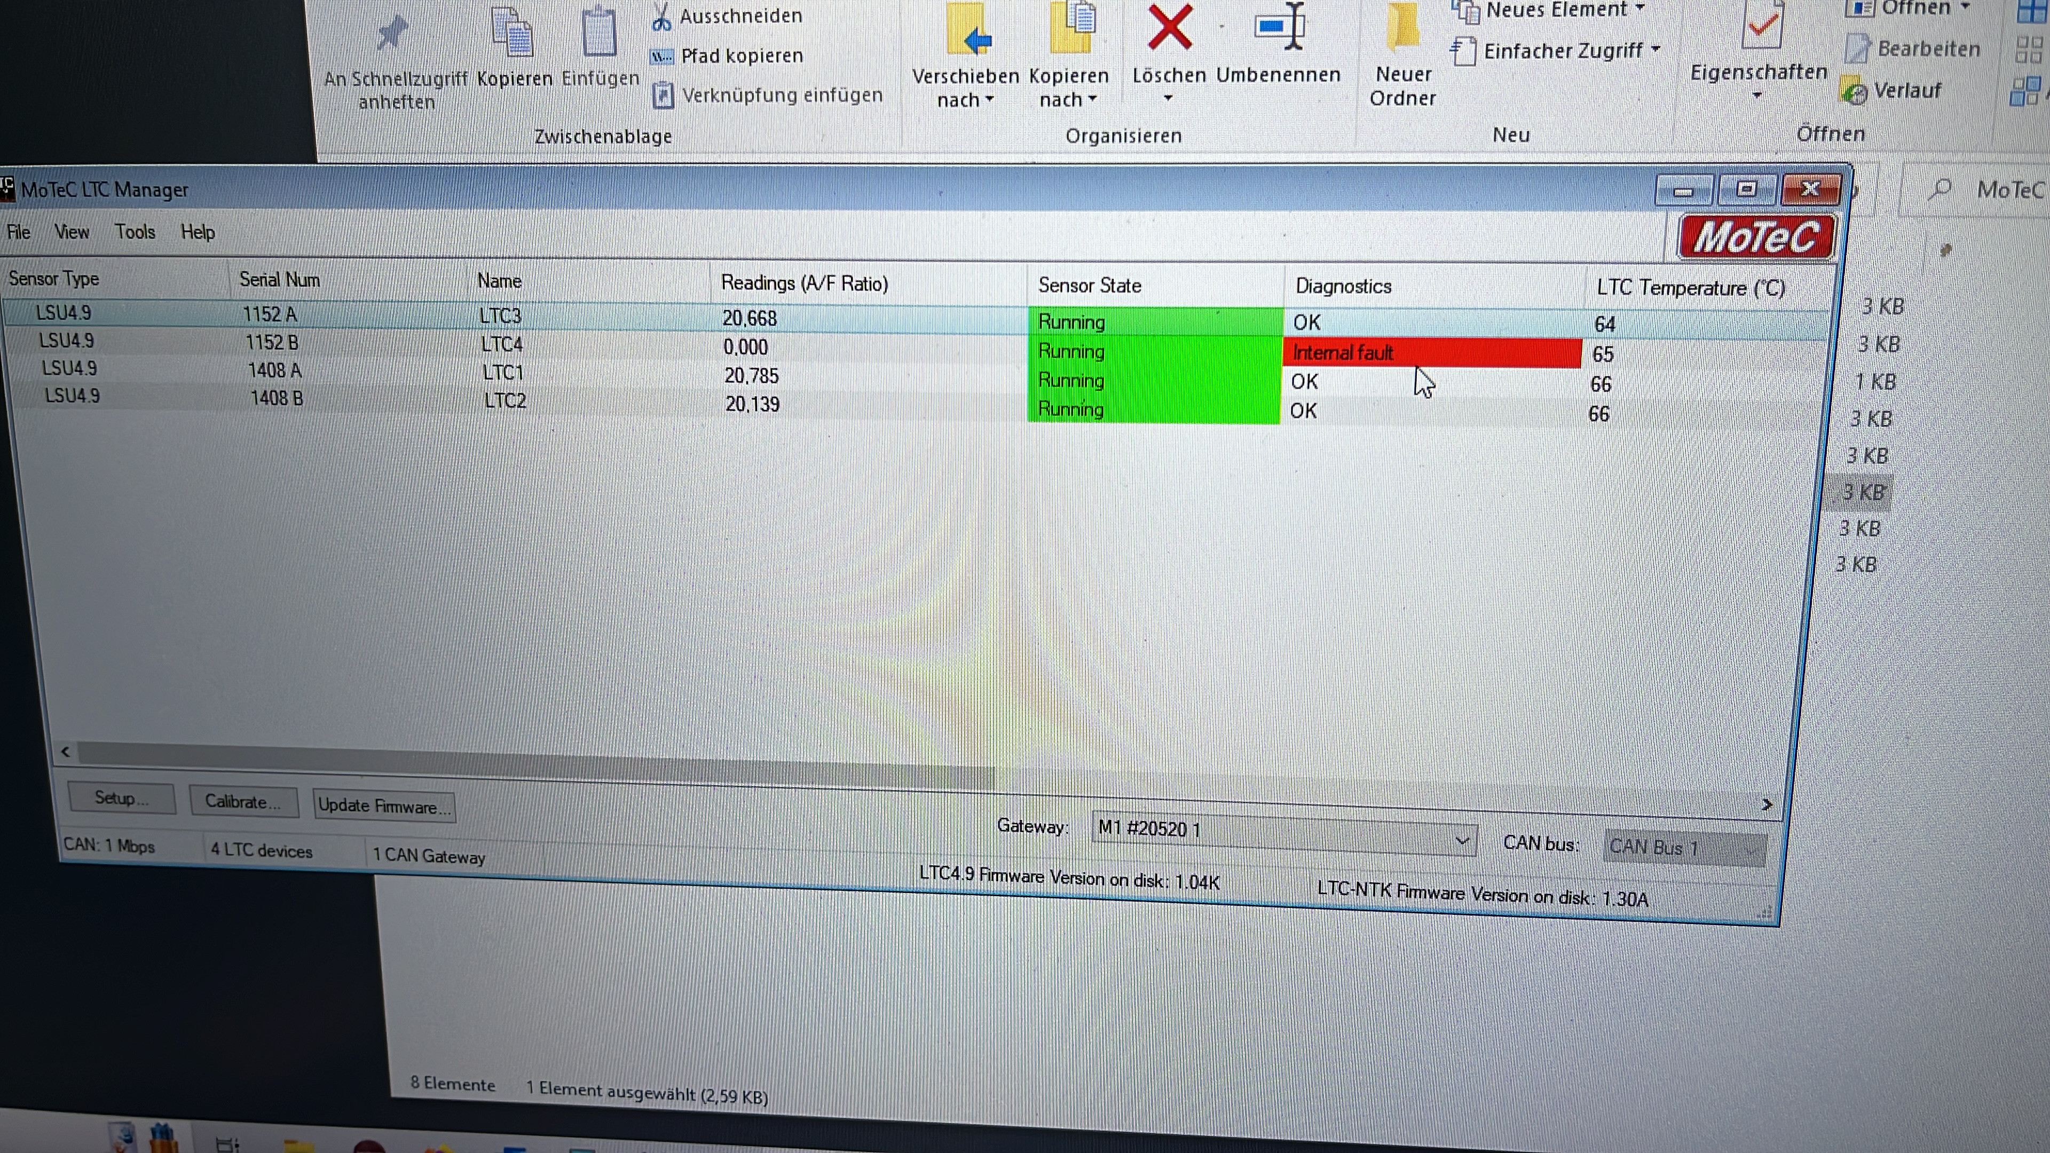Viewport: 2050px width, 1153px height.
Task: Click the Calibrate... button
Action: coord(243,801)
